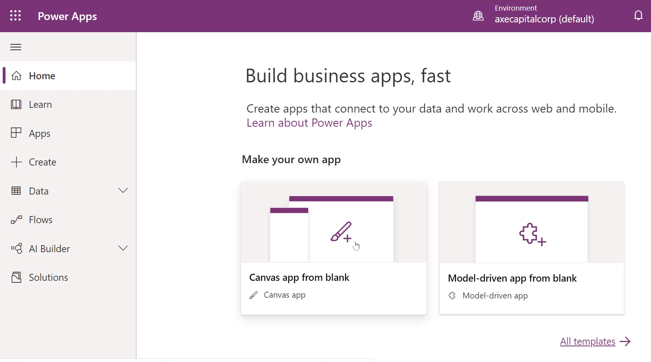Viewport: 651px width, 362px height.
Task: Click the 'Environment' label in header
Action: pyautogui.click(x=516, y=8)
